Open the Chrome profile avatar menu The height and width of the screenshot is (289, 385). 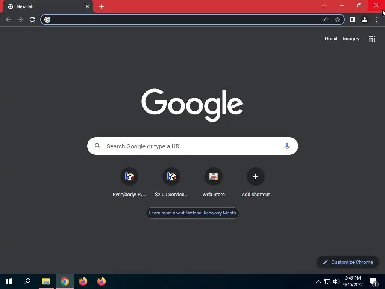tap(365, 20)
